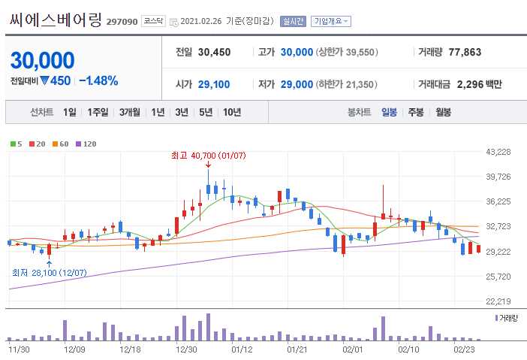Viewport: 527px width, 360px height.
Task: Switch chart to 3개월 period
Action: pyautogui.click(x=130, y=112)
